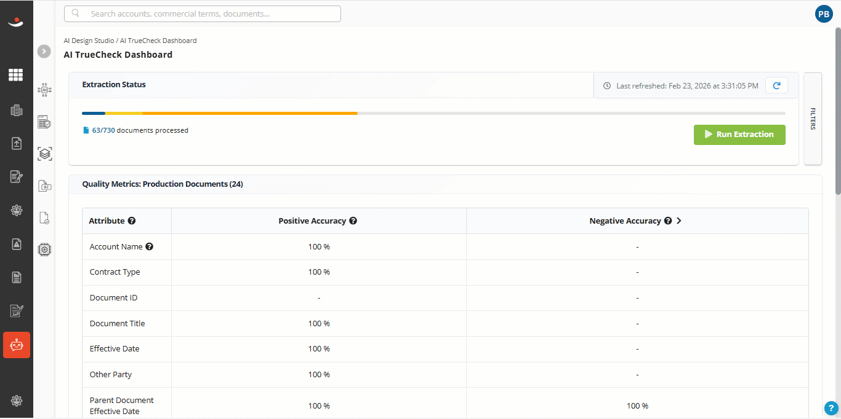Image resolution: width=841 pixels, height=419 pixels.
Task: Open the app grid launcher icon
Action: click(16, 75)
